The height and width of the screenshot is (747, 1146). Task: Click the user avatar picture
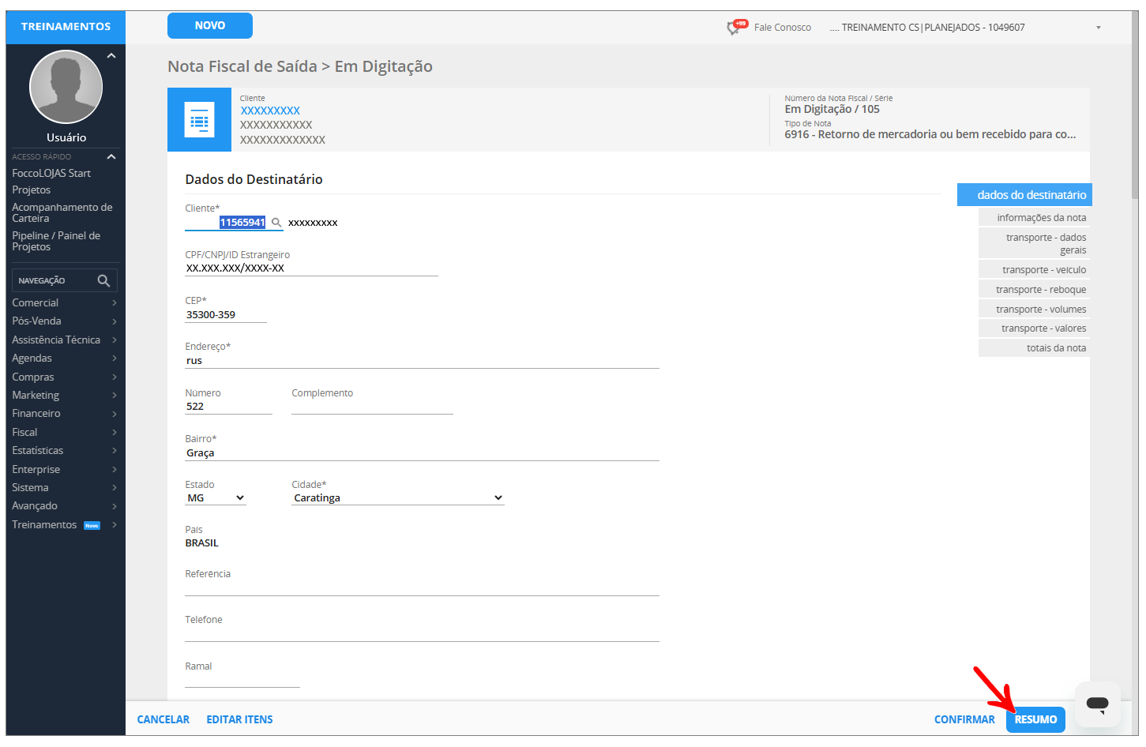coord(66,87)
